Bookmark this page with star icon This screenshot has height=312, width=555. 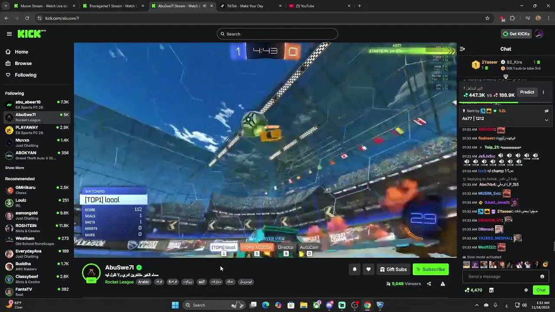coord(487,18)
